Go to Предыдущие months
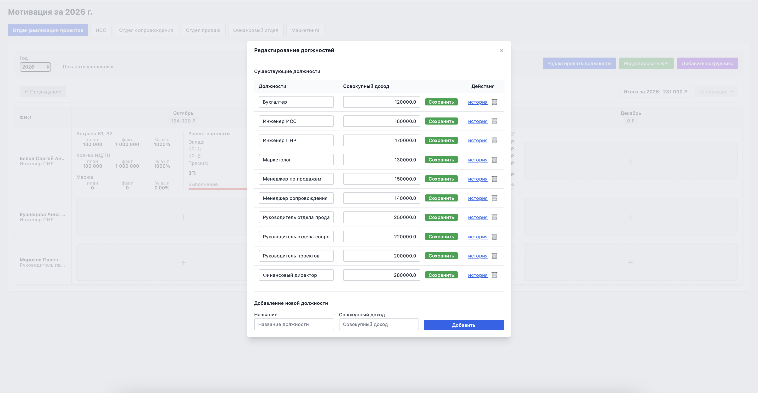 (43, 92)
